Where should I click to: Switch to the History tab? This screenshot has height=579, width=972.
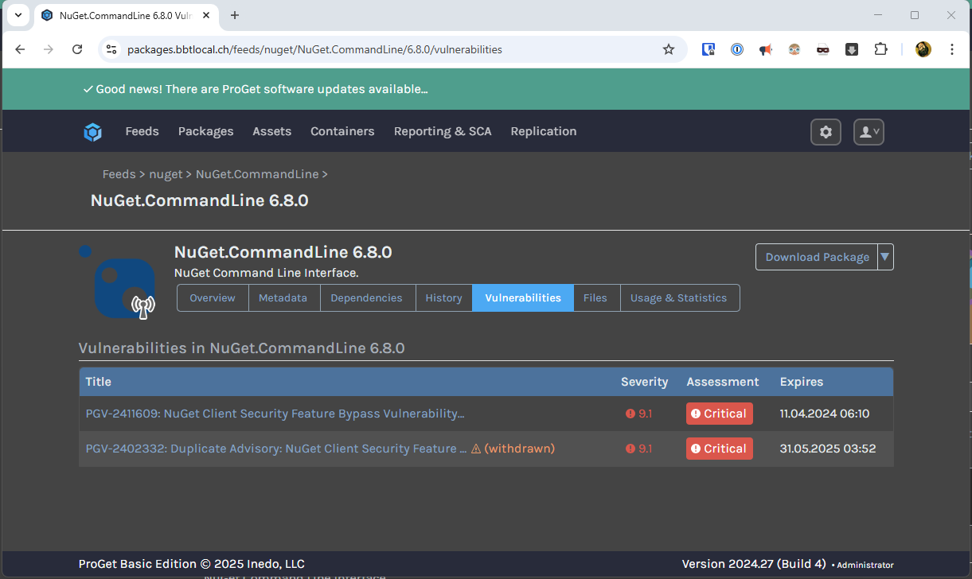(443, 297)
